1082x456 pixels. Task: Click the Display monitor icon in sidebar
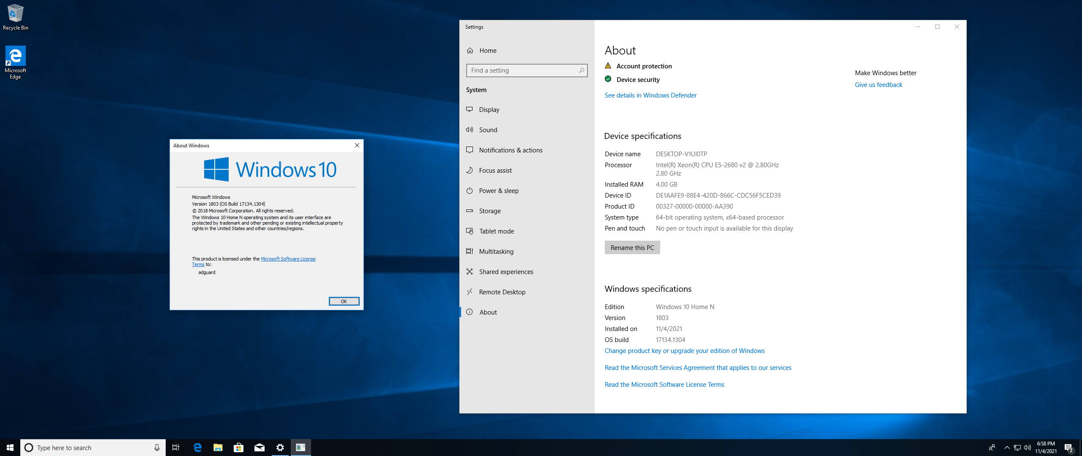[x=470, y=109]
